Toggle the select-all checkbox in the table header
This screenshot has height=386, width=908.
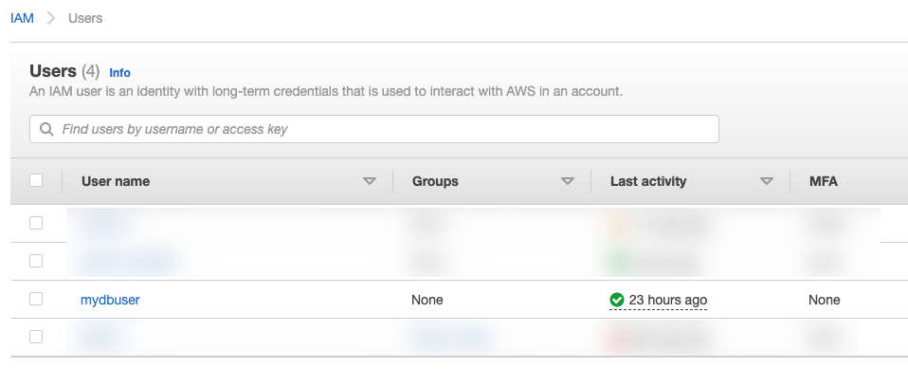[x=36, y=180]
